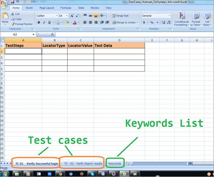The width and height of the screenshot is (214, 177).
Task: Open Font group dialog launcher
Action: tap(78, 29)
